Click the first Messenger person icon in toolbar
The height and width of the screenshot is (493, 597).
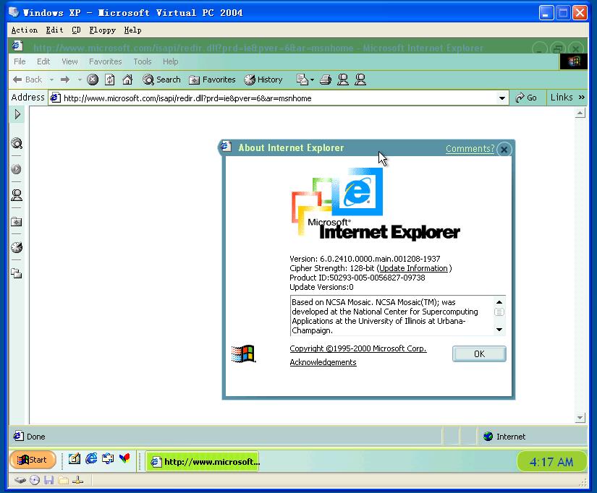pyautogui.click(x=343, y=80)
